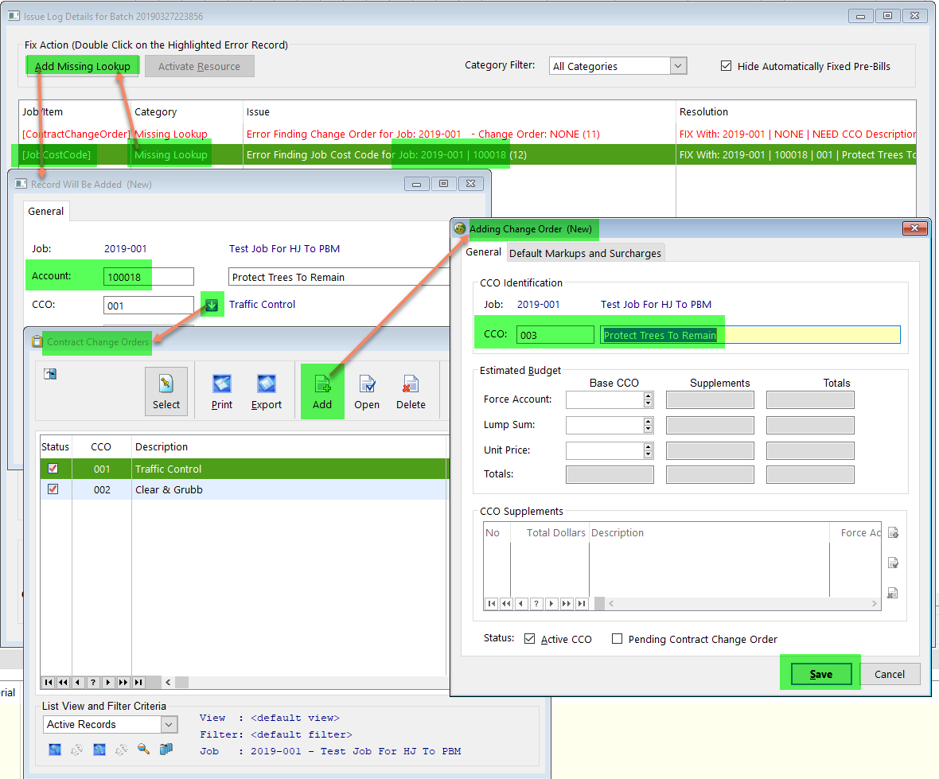Add a new contract change order
The height and width of the screenshot is (779, 939).
click(322, 391)
